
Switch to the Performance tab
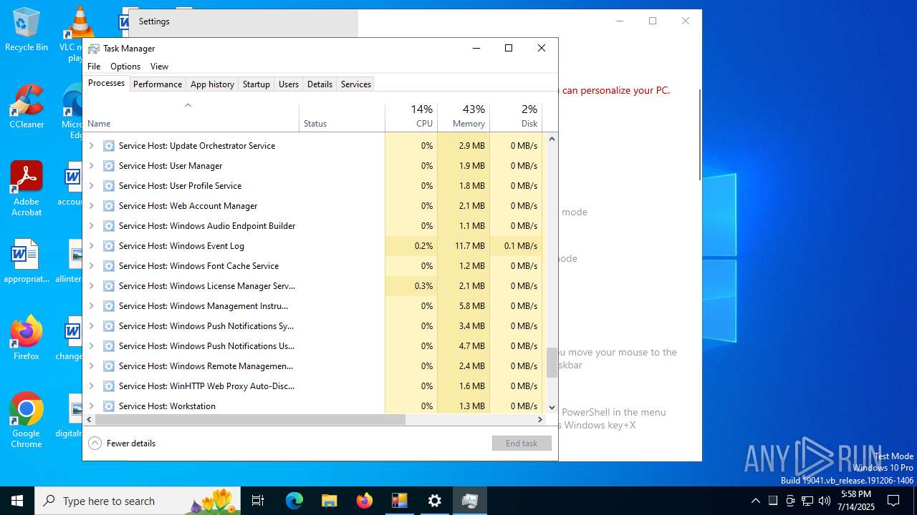tap(158, 84)
